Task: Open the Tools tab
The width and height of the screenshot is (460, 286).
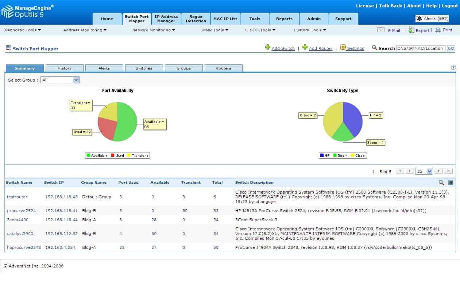Action: (255, 19)
